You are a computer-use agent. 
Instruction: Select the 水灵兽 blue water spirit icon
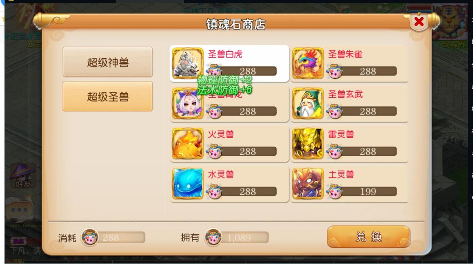click(188, 184)
